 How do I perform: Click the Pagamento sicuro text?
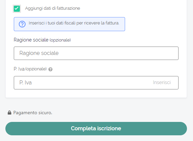click(33, 113)
